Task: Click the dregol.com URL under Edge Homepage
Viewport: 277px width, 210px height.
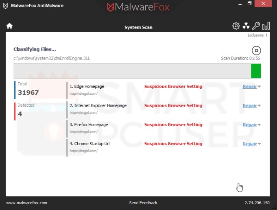Action: click(83, 94)
